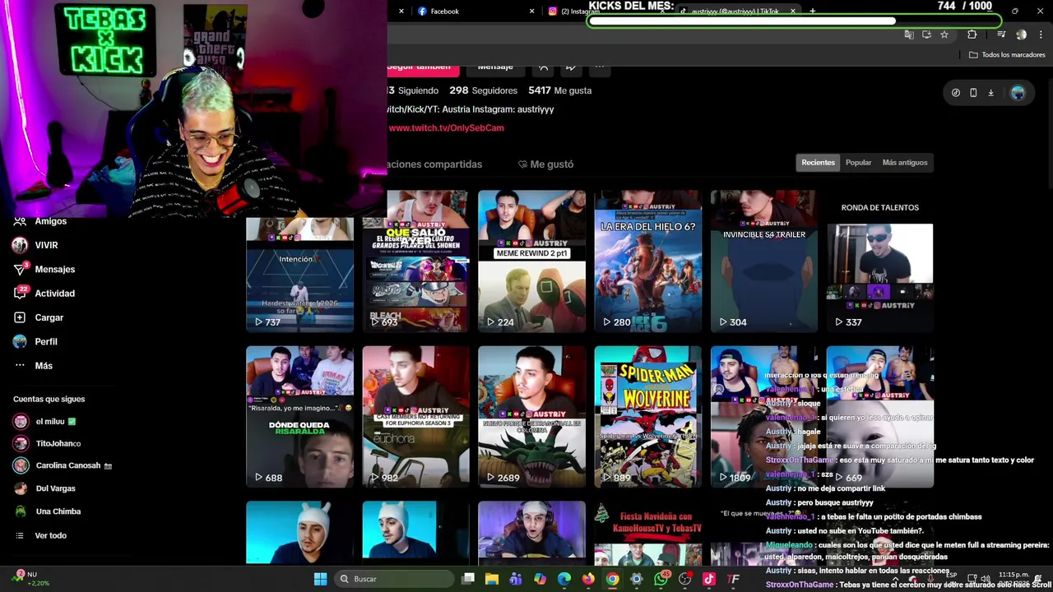Image resolution: width=1053 pixels, height=592 pixels.
Task: Open Fiesta Navideña video thumbnail
Action: point(647,533)
